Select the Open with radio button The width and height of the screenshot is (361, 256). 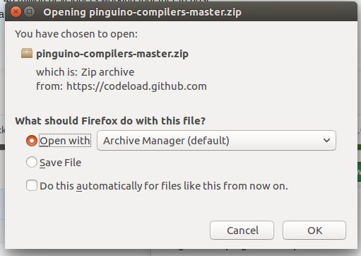point(32,141)
